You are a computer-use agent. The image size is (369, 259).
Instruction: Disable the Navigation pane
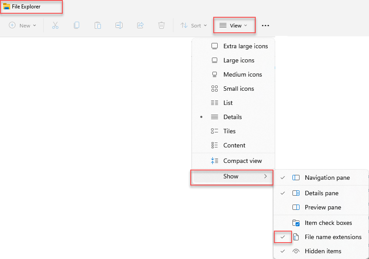point(327,178)
